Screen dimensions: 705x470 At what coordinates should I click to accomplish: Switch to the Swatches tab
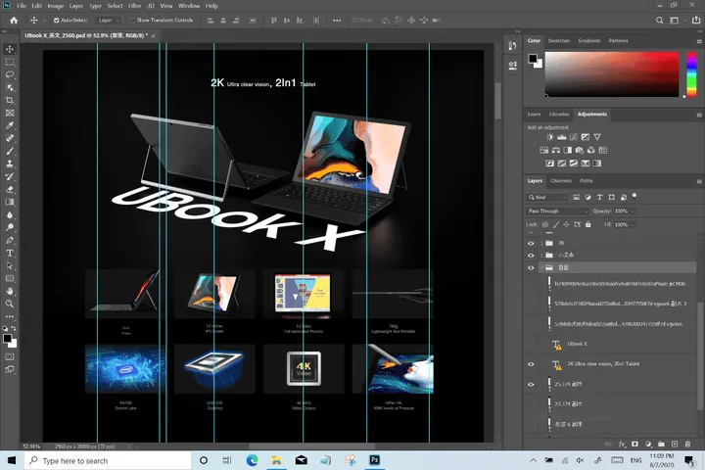(559, 40)
